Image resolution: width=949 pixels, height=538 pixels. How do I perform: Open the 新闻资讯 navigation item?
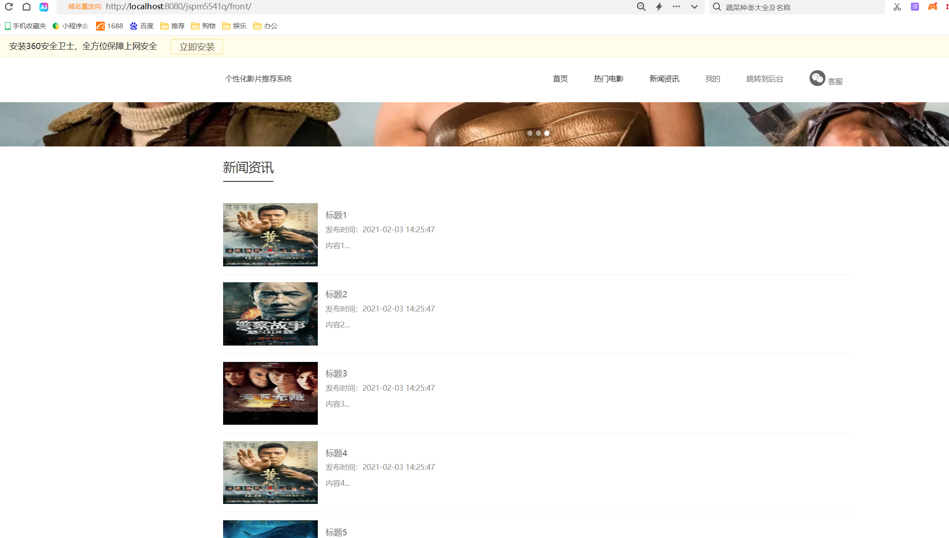point(664,79)
